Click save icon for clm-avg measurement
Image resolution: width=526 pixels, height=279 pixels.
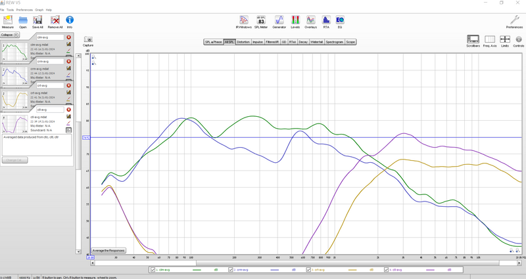point(69,44)
